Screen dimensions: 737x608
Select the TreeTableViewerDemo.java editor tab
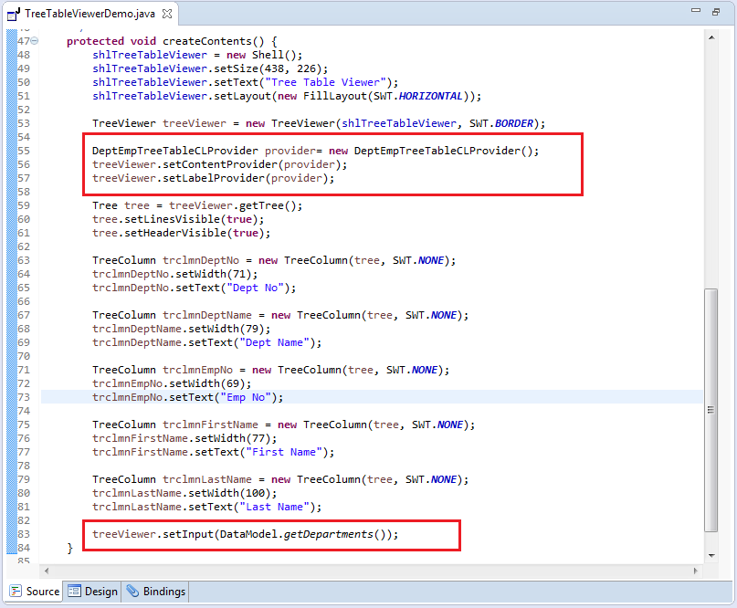(89, 14)
